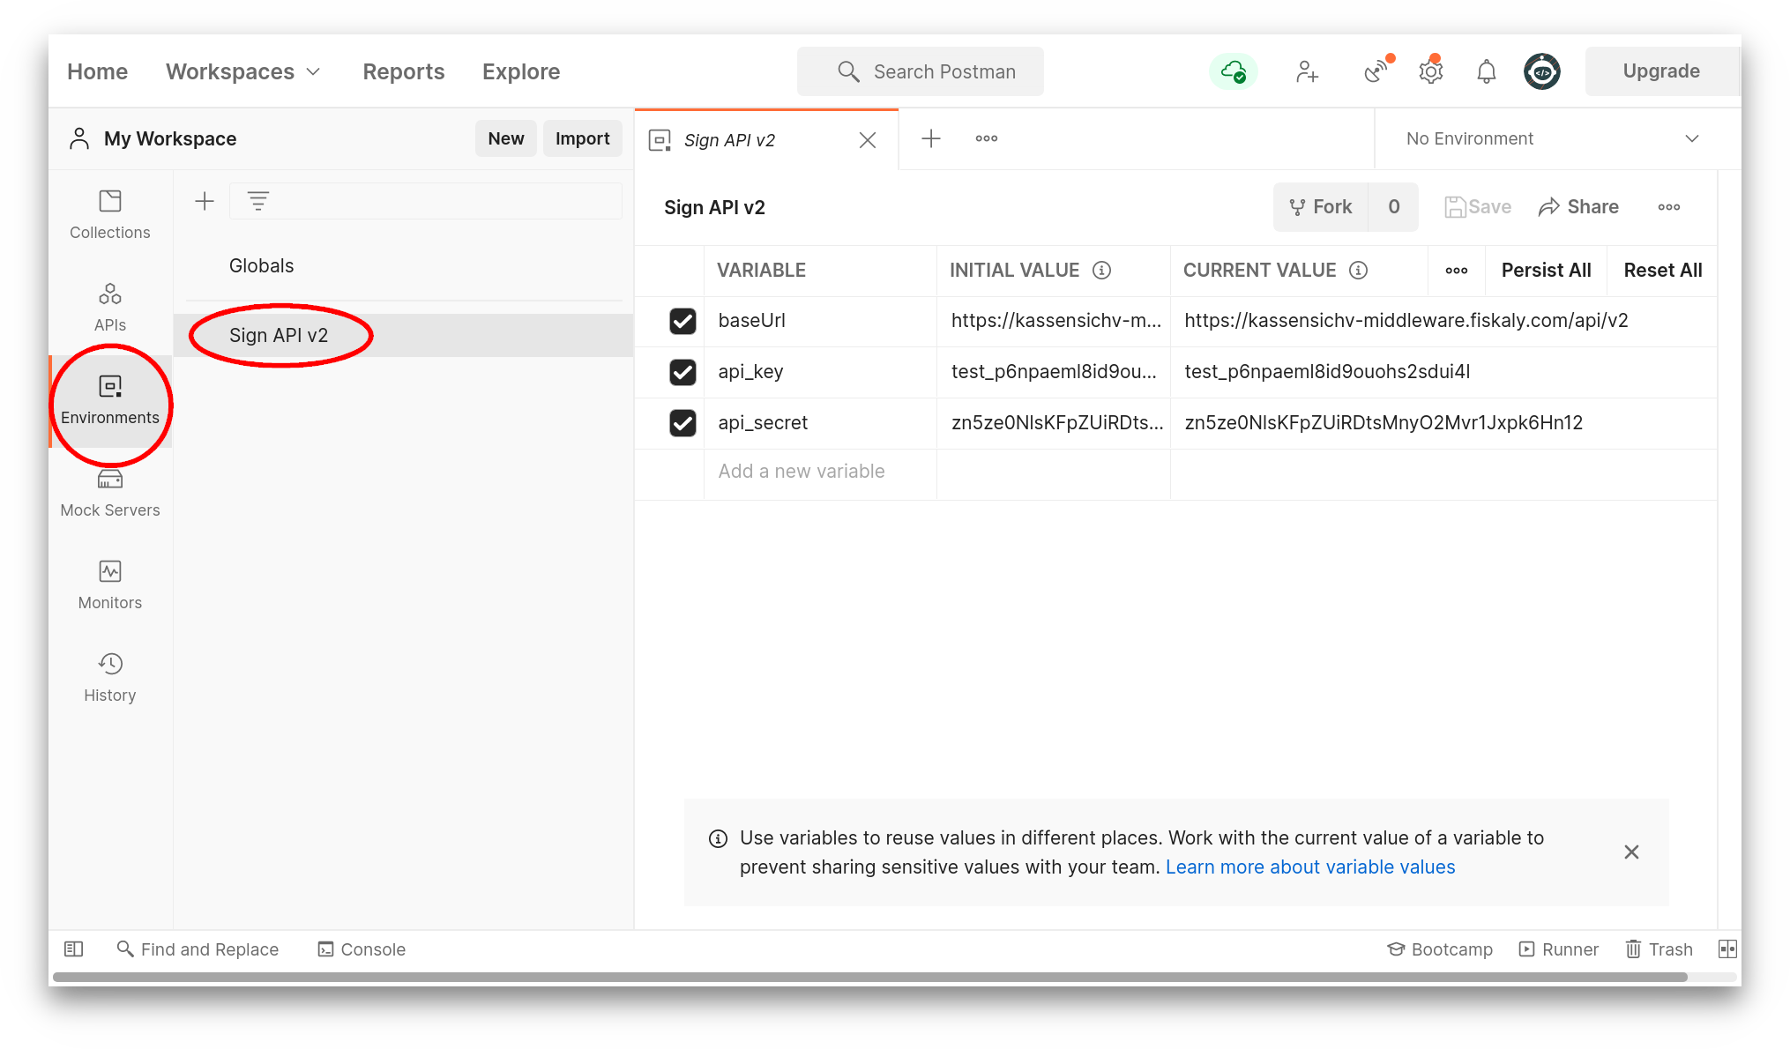Open the Monitors sidebar section
This screenshot has height=1049, width=1790.
(x=110, y=584)
